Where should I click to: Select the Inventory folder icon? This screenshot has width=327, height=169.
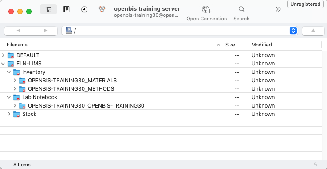[x=16, y=72]
